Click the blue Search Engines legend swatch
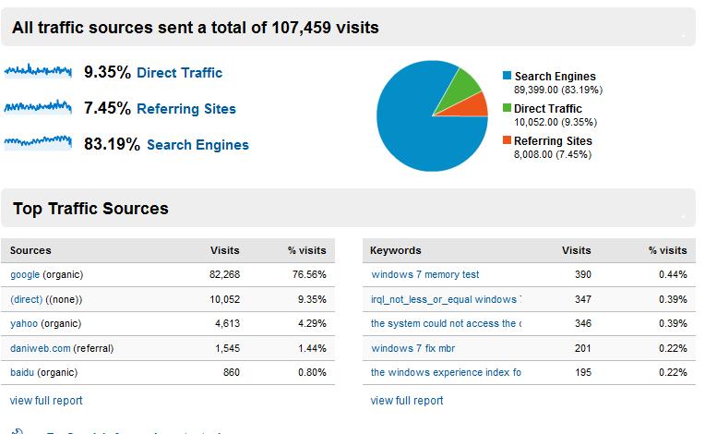This screenshot has width=705, height=434. (507, 77)
